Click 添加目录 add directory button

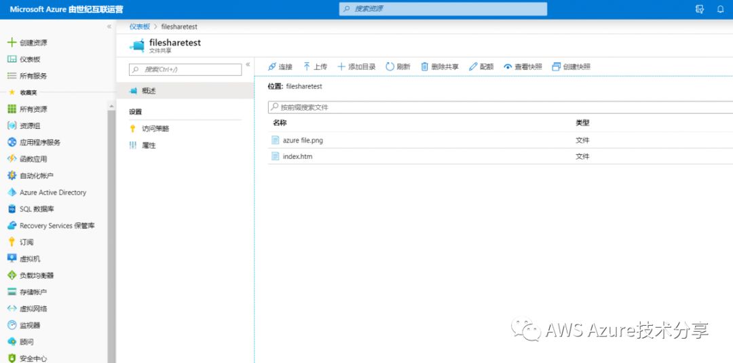coord(356,66)
